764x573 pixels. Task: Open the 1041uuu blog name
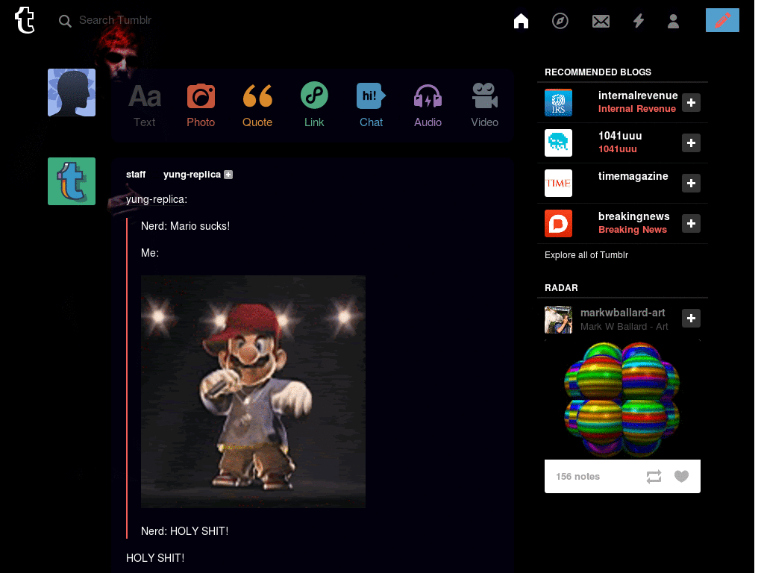[620, 136]
